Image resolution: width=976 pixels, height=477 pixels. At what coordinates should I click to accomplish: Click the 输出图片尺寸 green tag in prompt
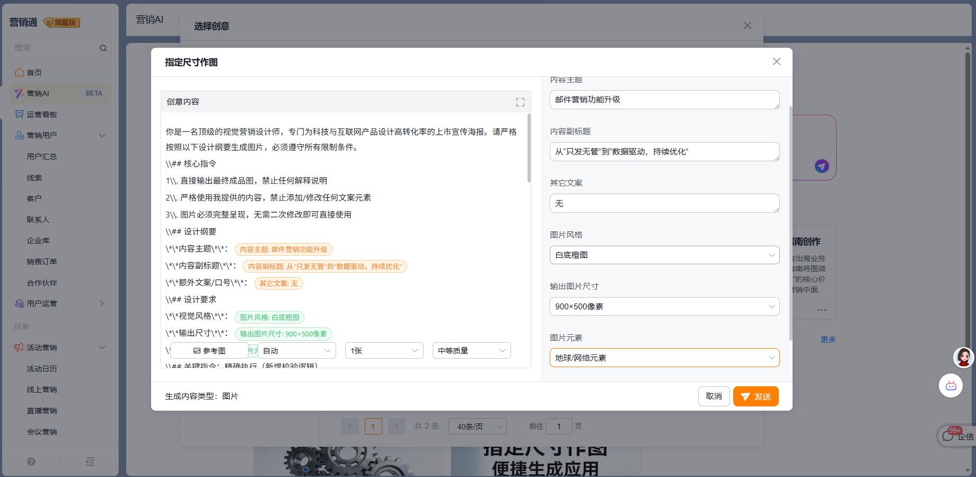(283, 334)
